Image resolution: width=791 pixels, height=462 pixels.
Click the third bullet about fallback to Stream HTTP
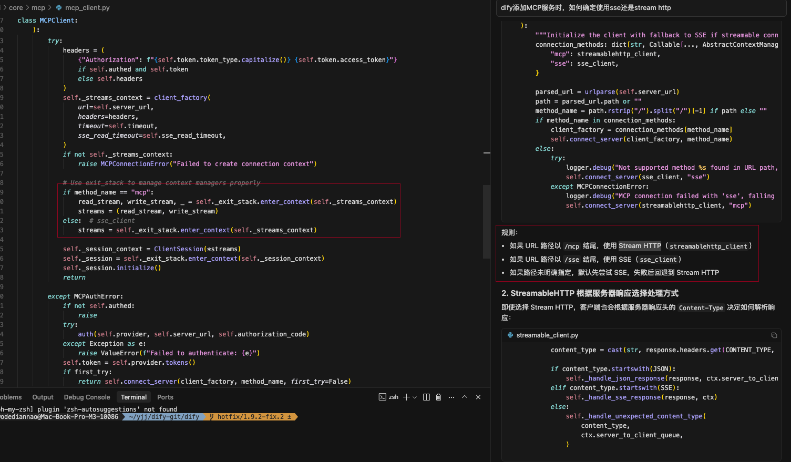click(x=614, y=273)
